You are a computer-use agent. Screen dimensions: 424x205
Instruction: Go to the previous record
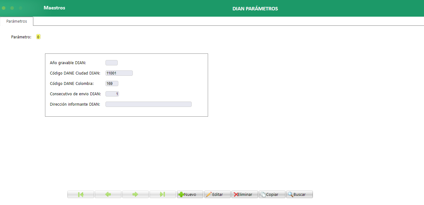coord(108,194)
